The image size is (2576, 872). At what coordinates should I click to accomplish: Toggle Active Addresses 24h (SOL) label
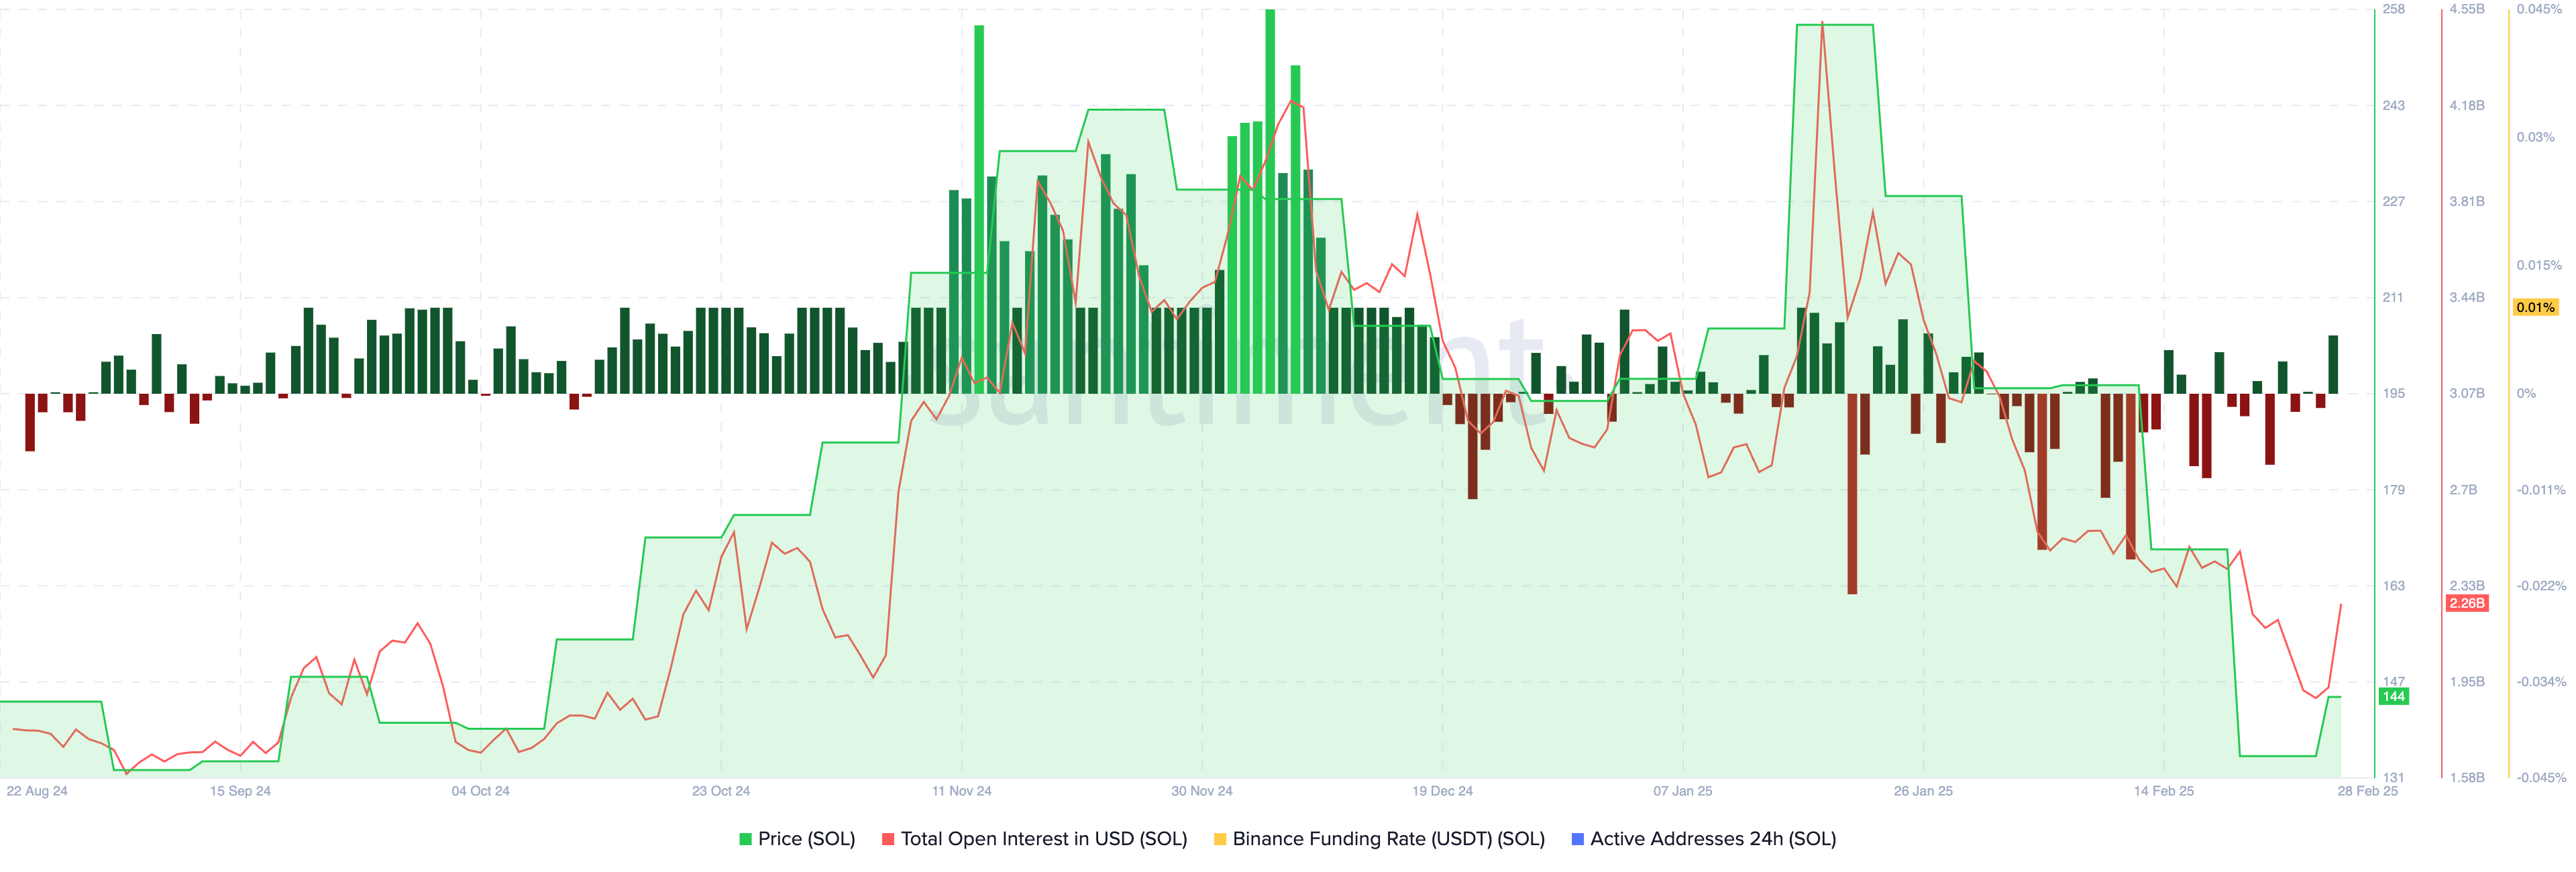click(1712, 839)
